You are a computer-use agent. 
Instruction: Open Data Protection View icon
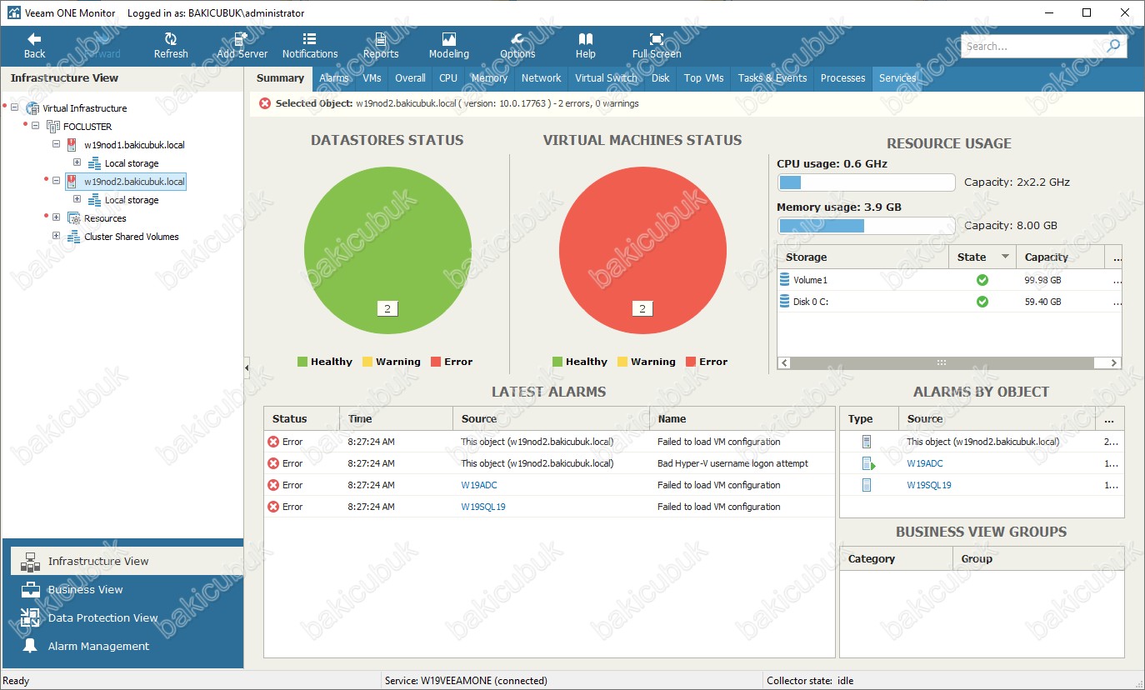click(x=30, y=617)
